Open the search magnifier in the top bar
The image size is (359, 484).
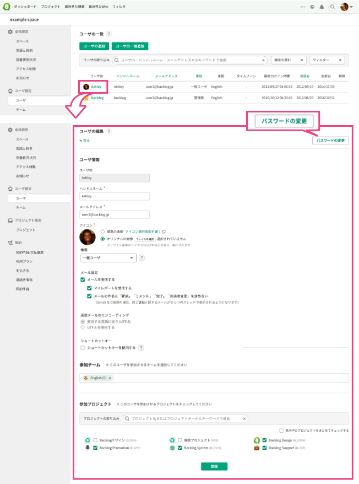pos(332,7)
